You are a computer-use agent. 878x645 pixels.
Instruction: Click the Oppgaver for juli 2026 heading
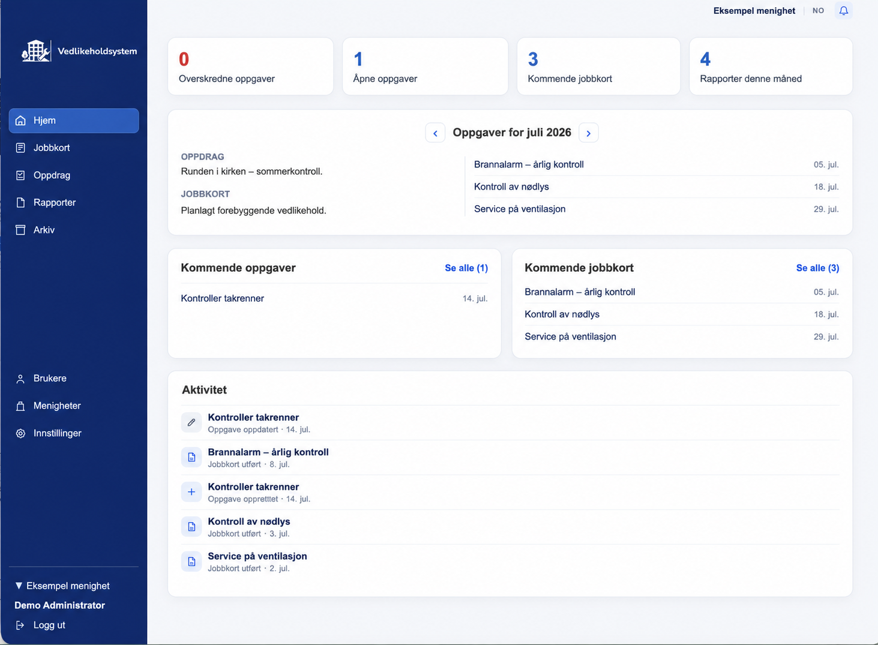512,133
